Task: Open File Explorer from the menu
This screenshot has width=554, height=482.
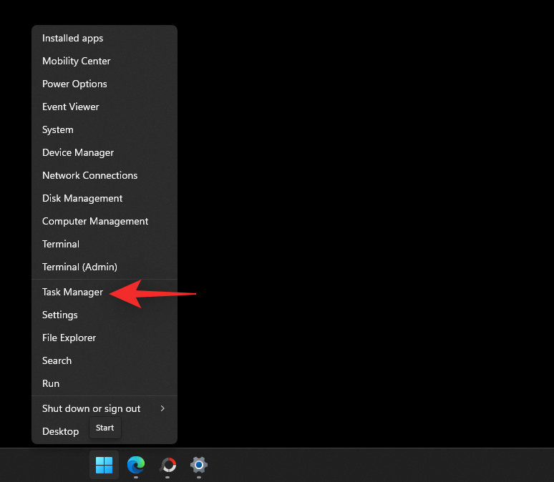Action: point(69,338)
